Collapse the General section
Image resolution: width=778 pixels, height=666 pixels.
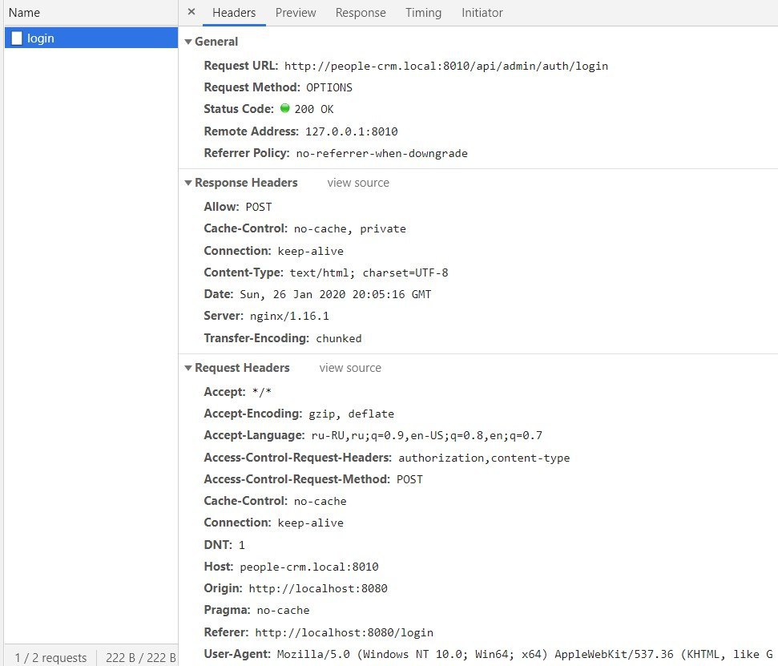tap(188, 42)
